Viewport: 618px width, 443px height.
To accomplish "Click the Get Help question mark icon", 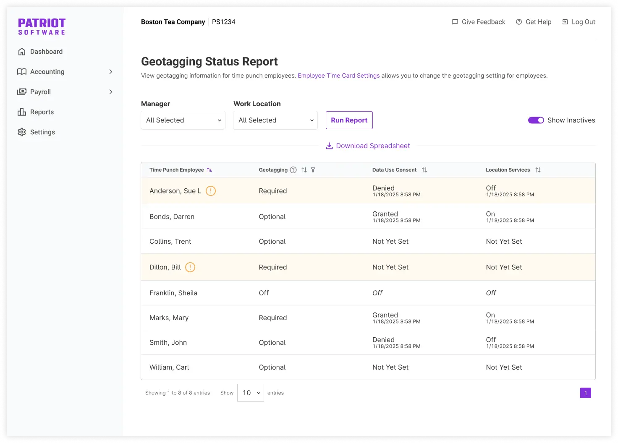I will click(519, 22).
